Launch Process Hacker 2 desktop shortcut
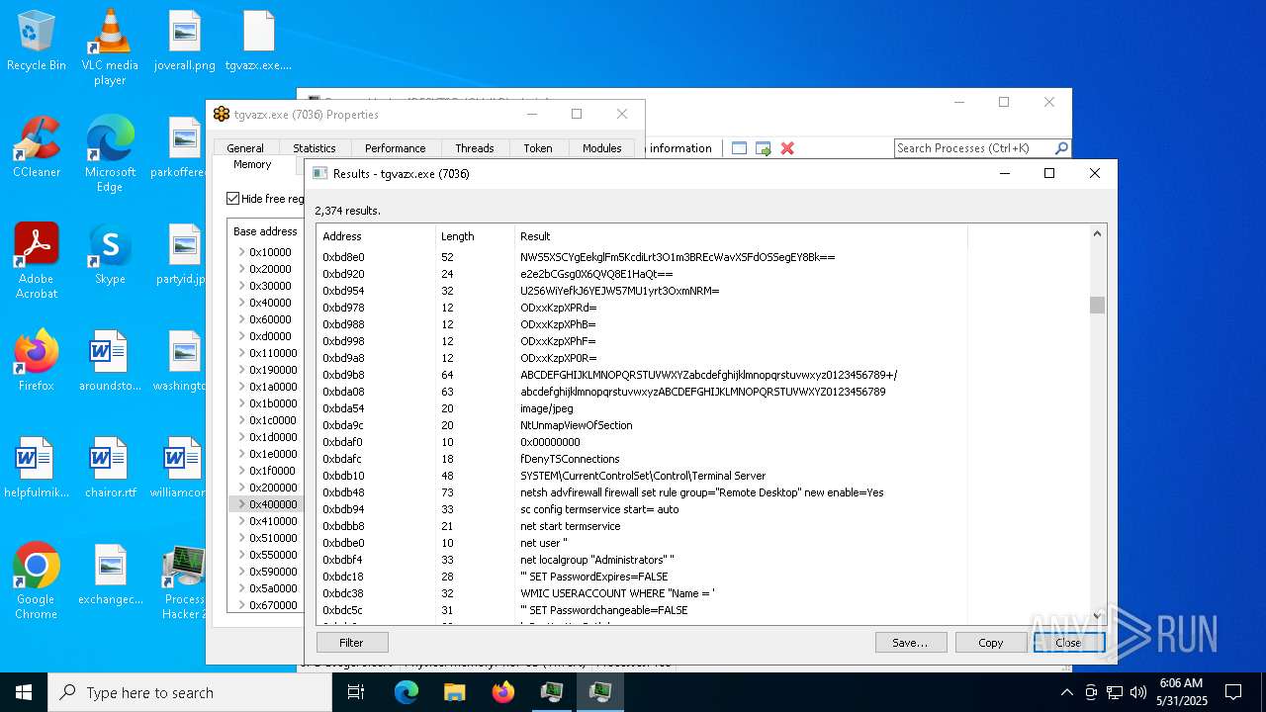The width and height of the screenshot is (1266, 712). pyautogui.click(x=184, y=581)
